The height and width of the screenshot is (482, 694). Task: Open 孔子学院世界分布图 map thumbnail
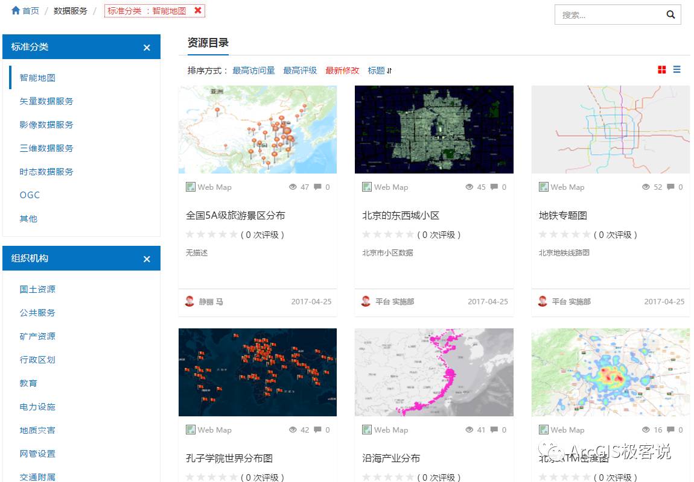coord(258,372)
